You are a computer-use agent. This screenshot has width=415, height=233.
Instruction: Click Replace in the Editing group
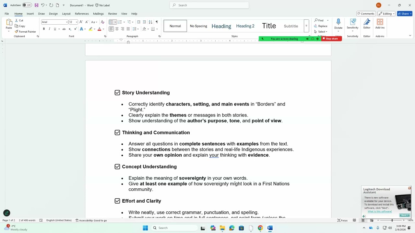coord(321,26)
